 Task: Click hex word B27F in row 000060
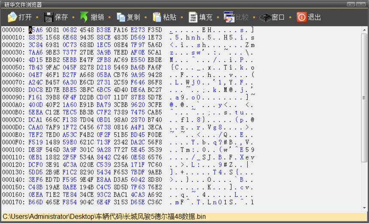click(70, 75)
